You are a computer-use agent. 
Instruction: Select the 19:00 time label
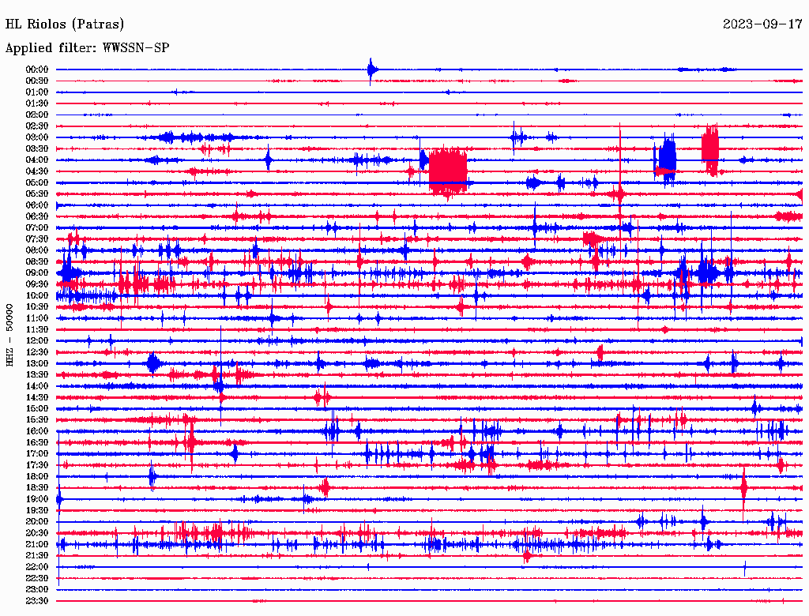click(x=37, y=499)
